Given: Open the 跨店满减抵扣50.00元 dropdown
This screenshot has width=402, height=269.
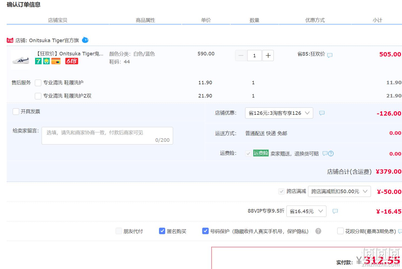Looking at the screenshot, I should (339, 191).
